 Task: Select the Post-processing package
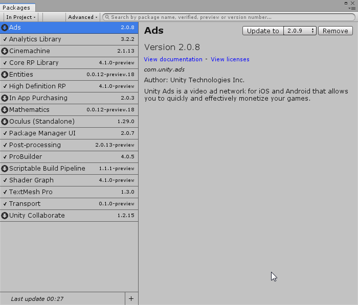pos(69,145)
